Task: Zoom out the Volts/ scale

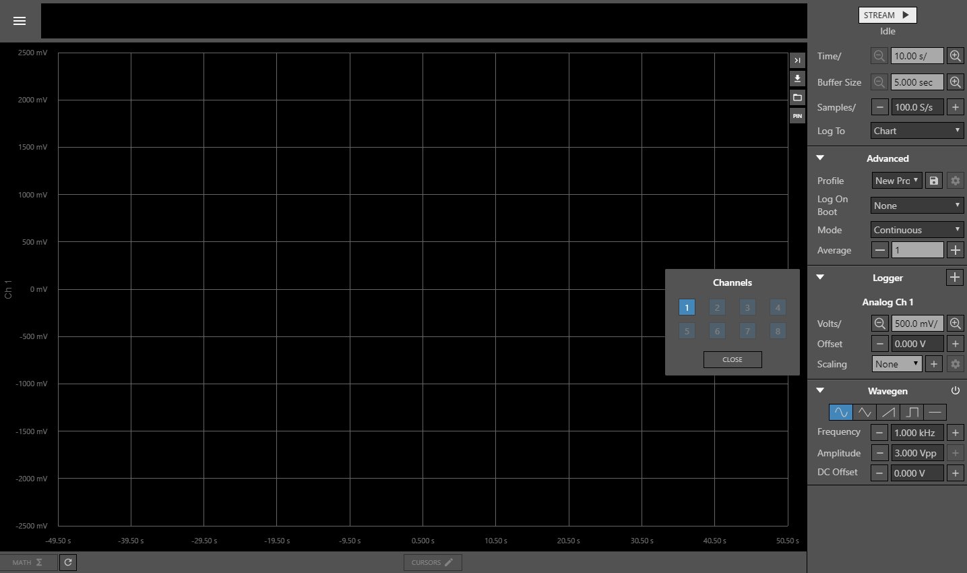Action: click(879, 324)
